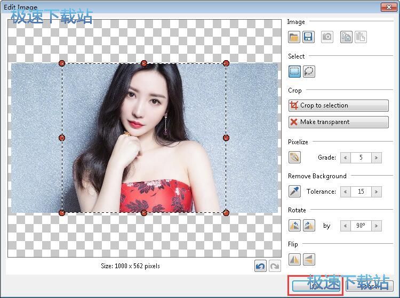This screenshot has width=400, height=298.
Task: Click the bottom-right selection handle
Action: click(x=226, y=213)
